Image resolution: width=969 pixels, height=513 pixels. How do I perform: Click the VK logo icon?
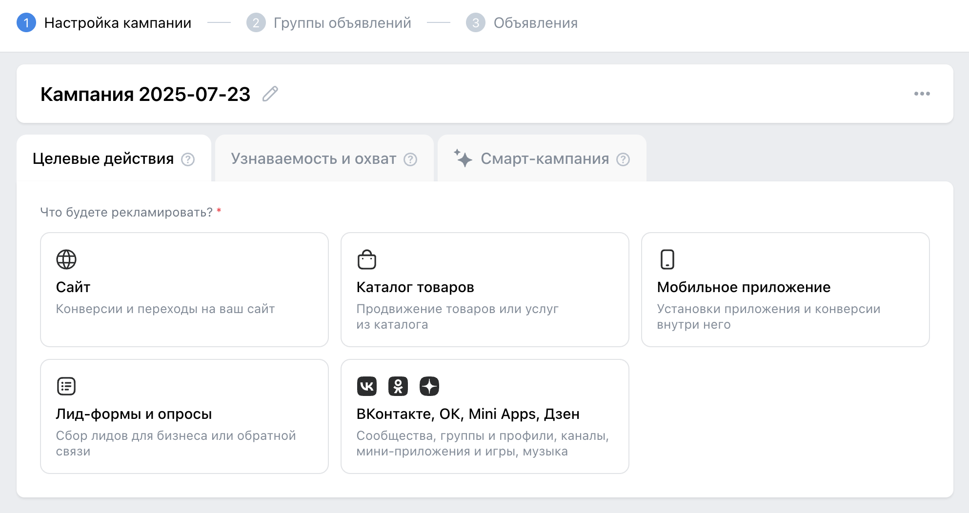367,386
